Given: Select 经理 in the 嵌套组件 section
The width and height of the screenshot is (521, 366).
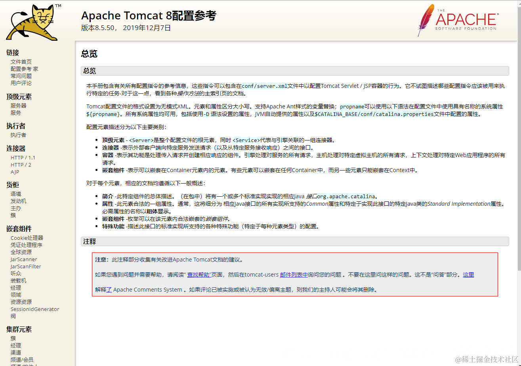Looking at the screenshot, I should click(x=16, y=288).
